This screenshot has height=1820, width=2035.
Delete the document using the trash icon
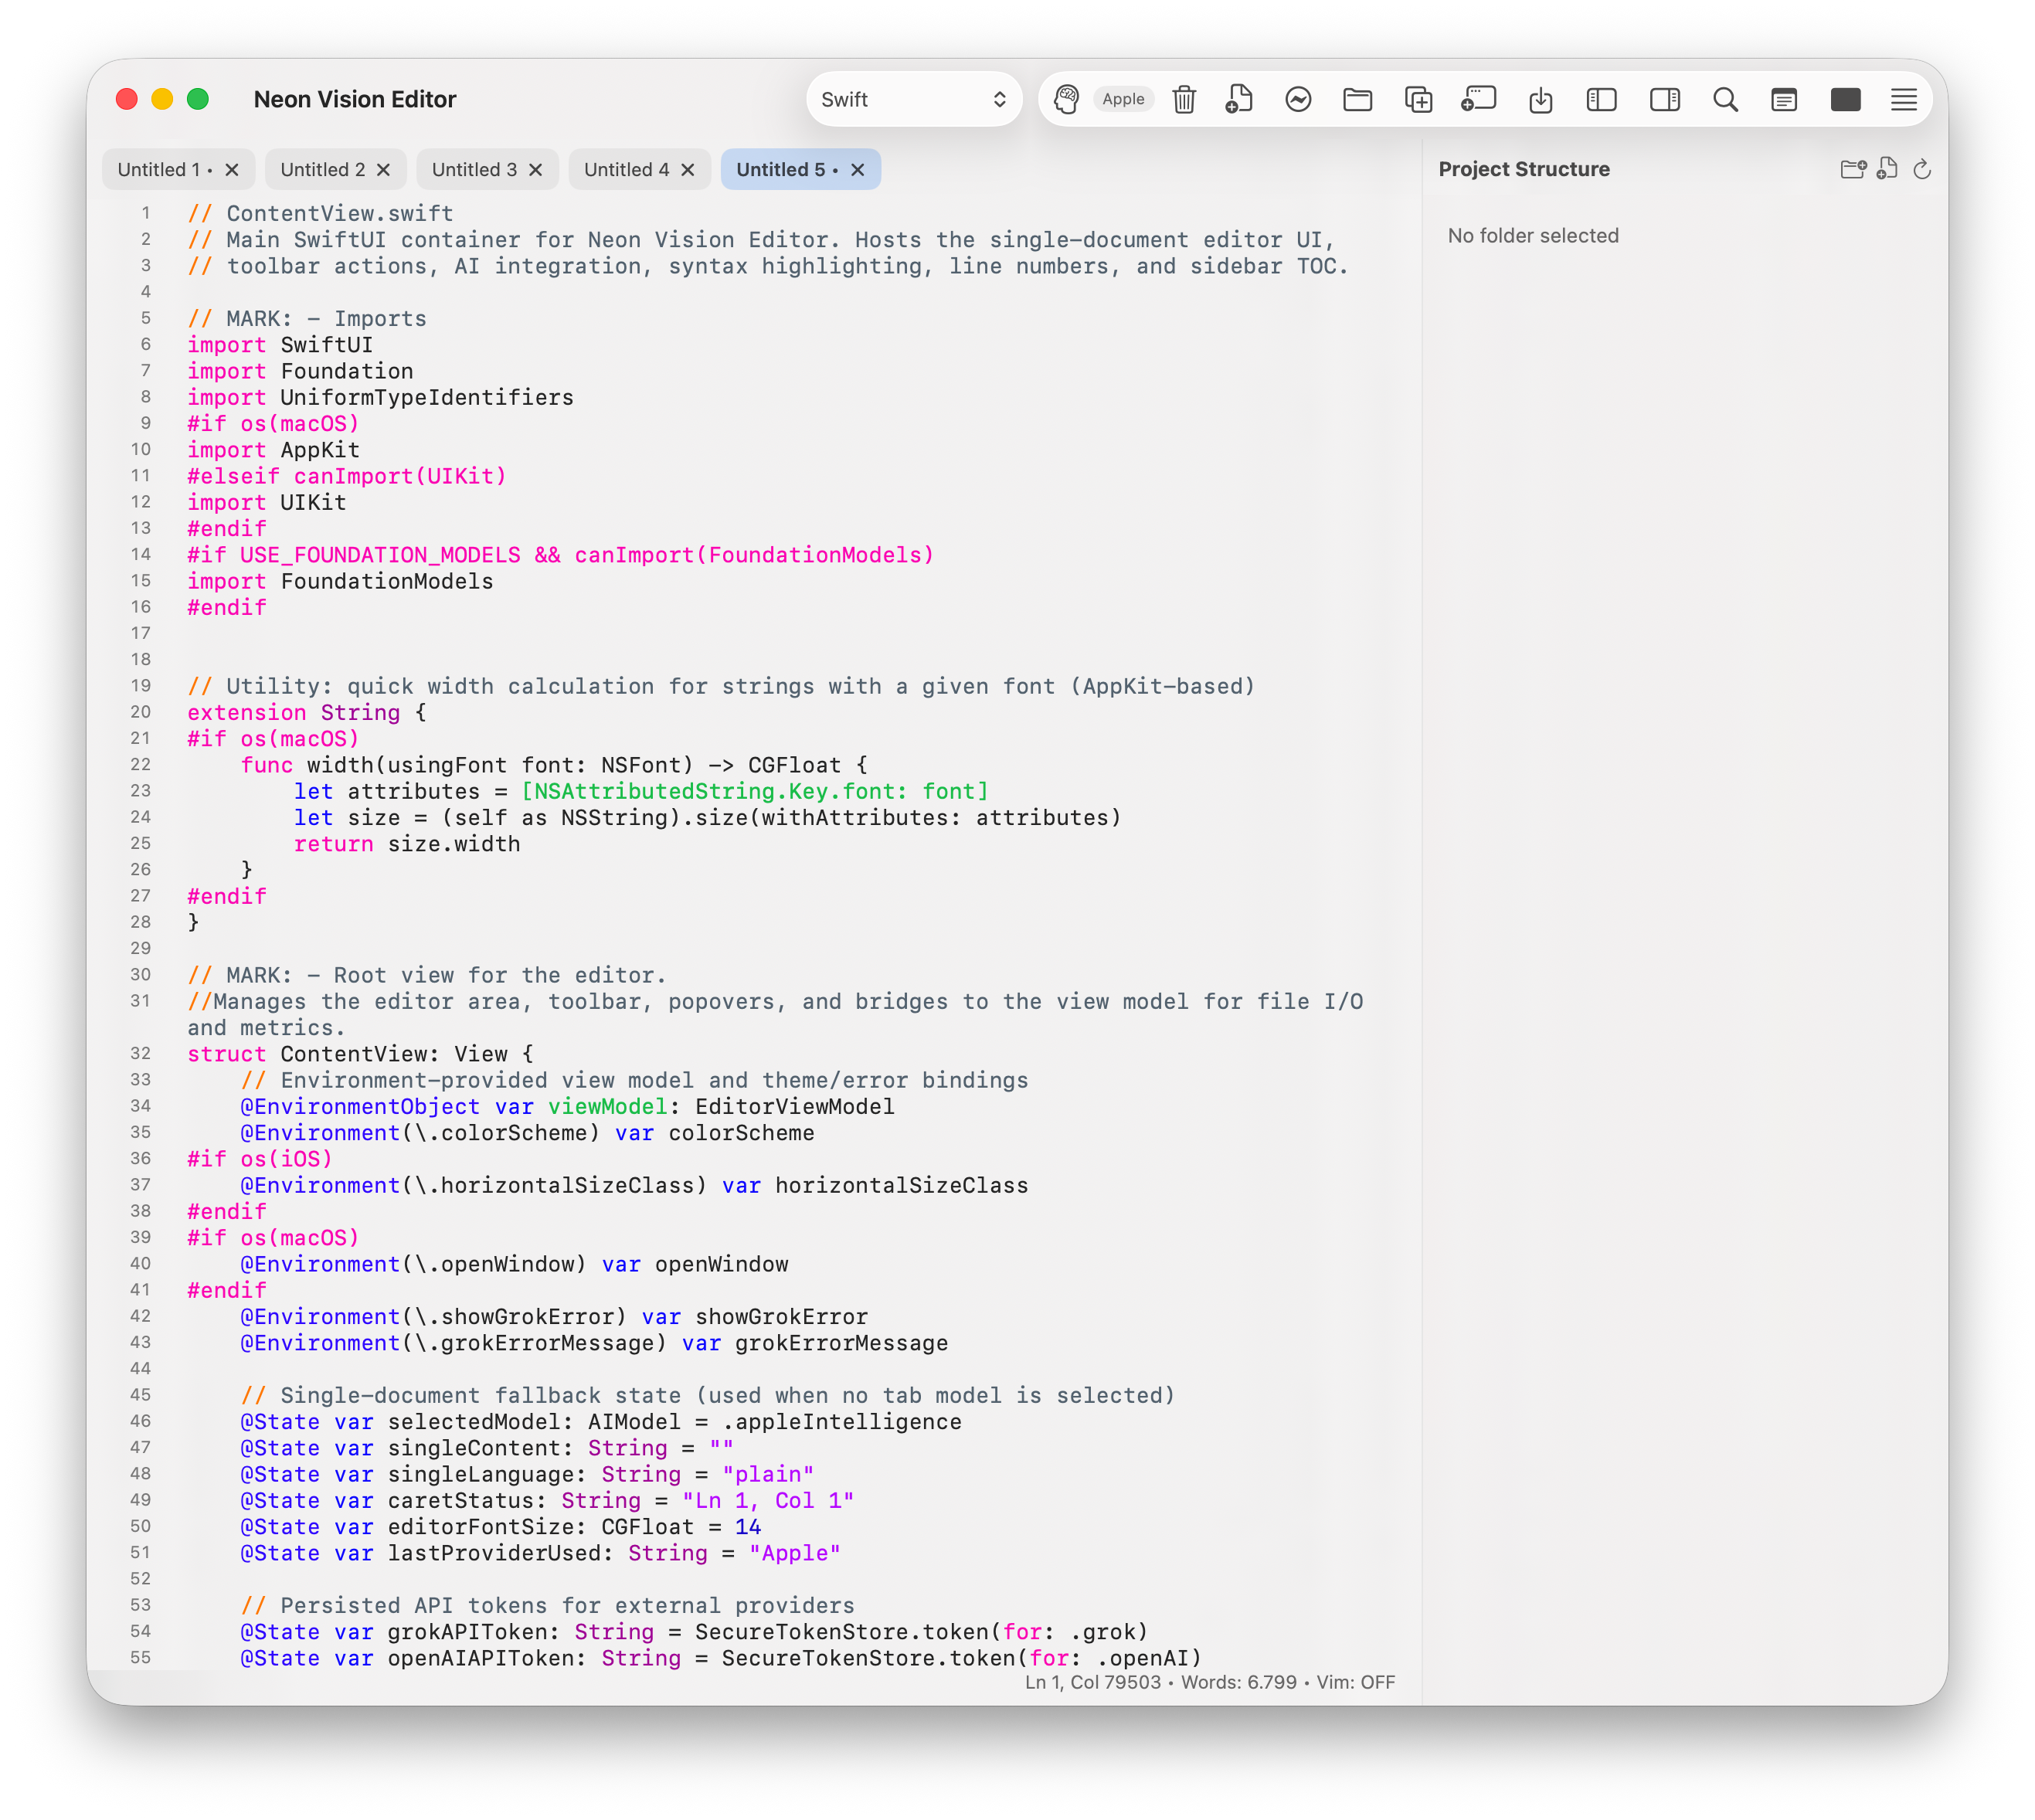click(x=1184, y=99)
